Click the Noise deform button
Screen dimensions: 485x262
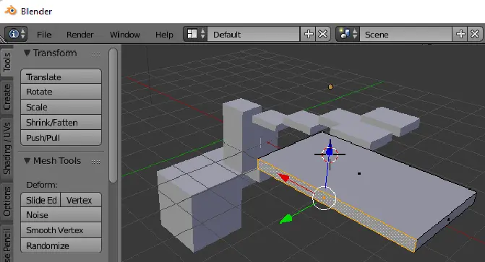61,215
